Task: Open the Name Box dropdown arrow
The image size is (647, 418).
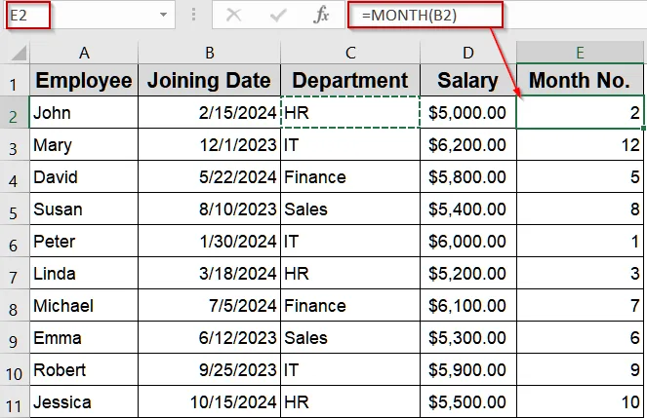Action: (x=163, y=15)
